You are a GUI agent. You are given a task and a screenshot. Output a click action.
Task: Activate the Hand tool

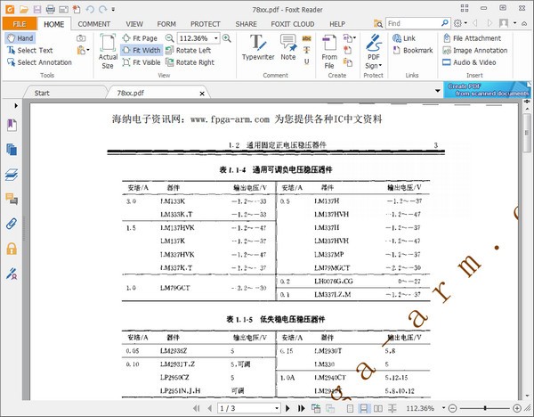(x=20, y=38)
